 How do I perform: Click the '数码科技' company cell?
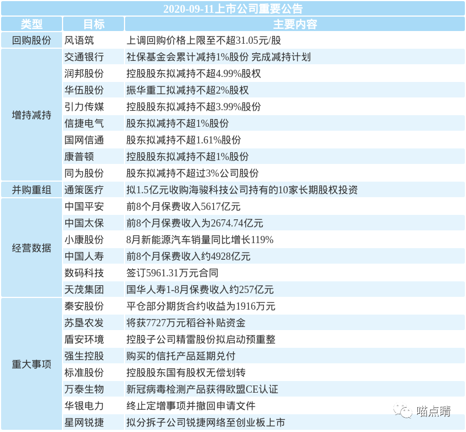(94, 272)
